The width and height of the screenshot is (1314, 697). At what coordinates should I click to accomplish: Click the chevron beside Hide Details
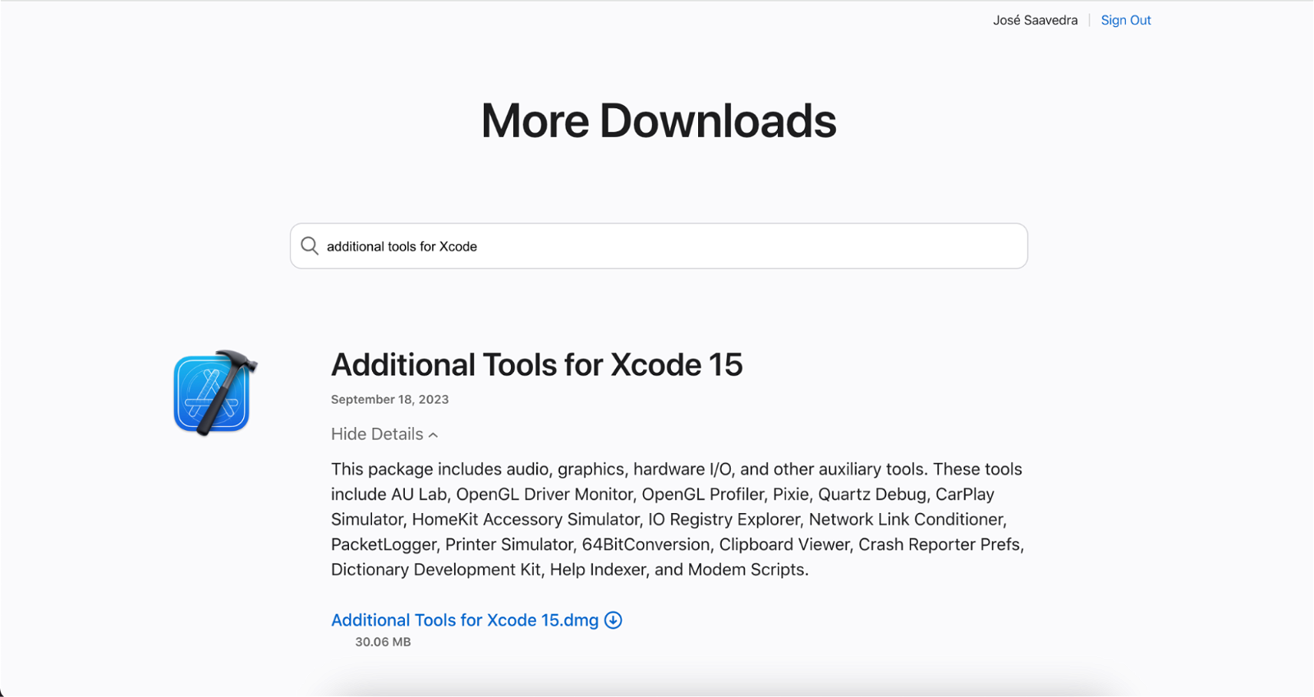click(x=434, y=435)
